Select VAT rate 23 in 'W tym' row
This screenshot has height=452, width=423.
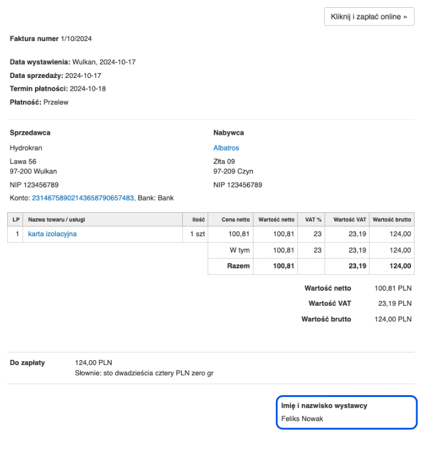coord(317,250)
